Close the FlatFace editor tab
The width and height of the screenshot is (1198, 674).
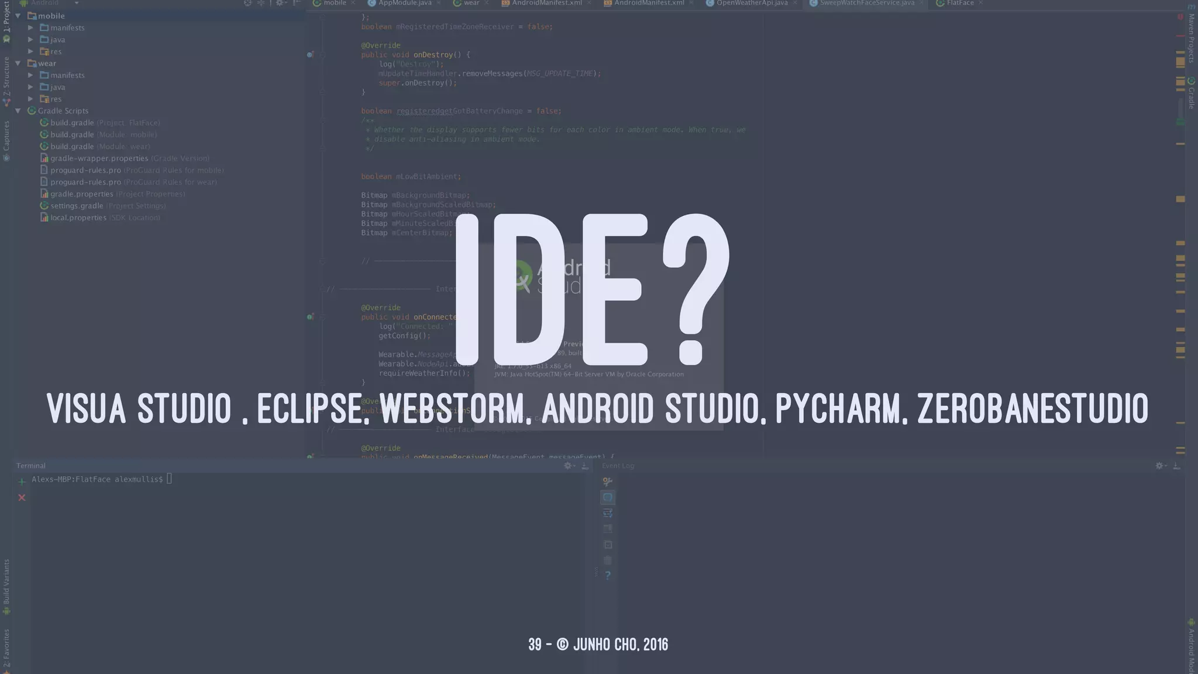(981, 3)
